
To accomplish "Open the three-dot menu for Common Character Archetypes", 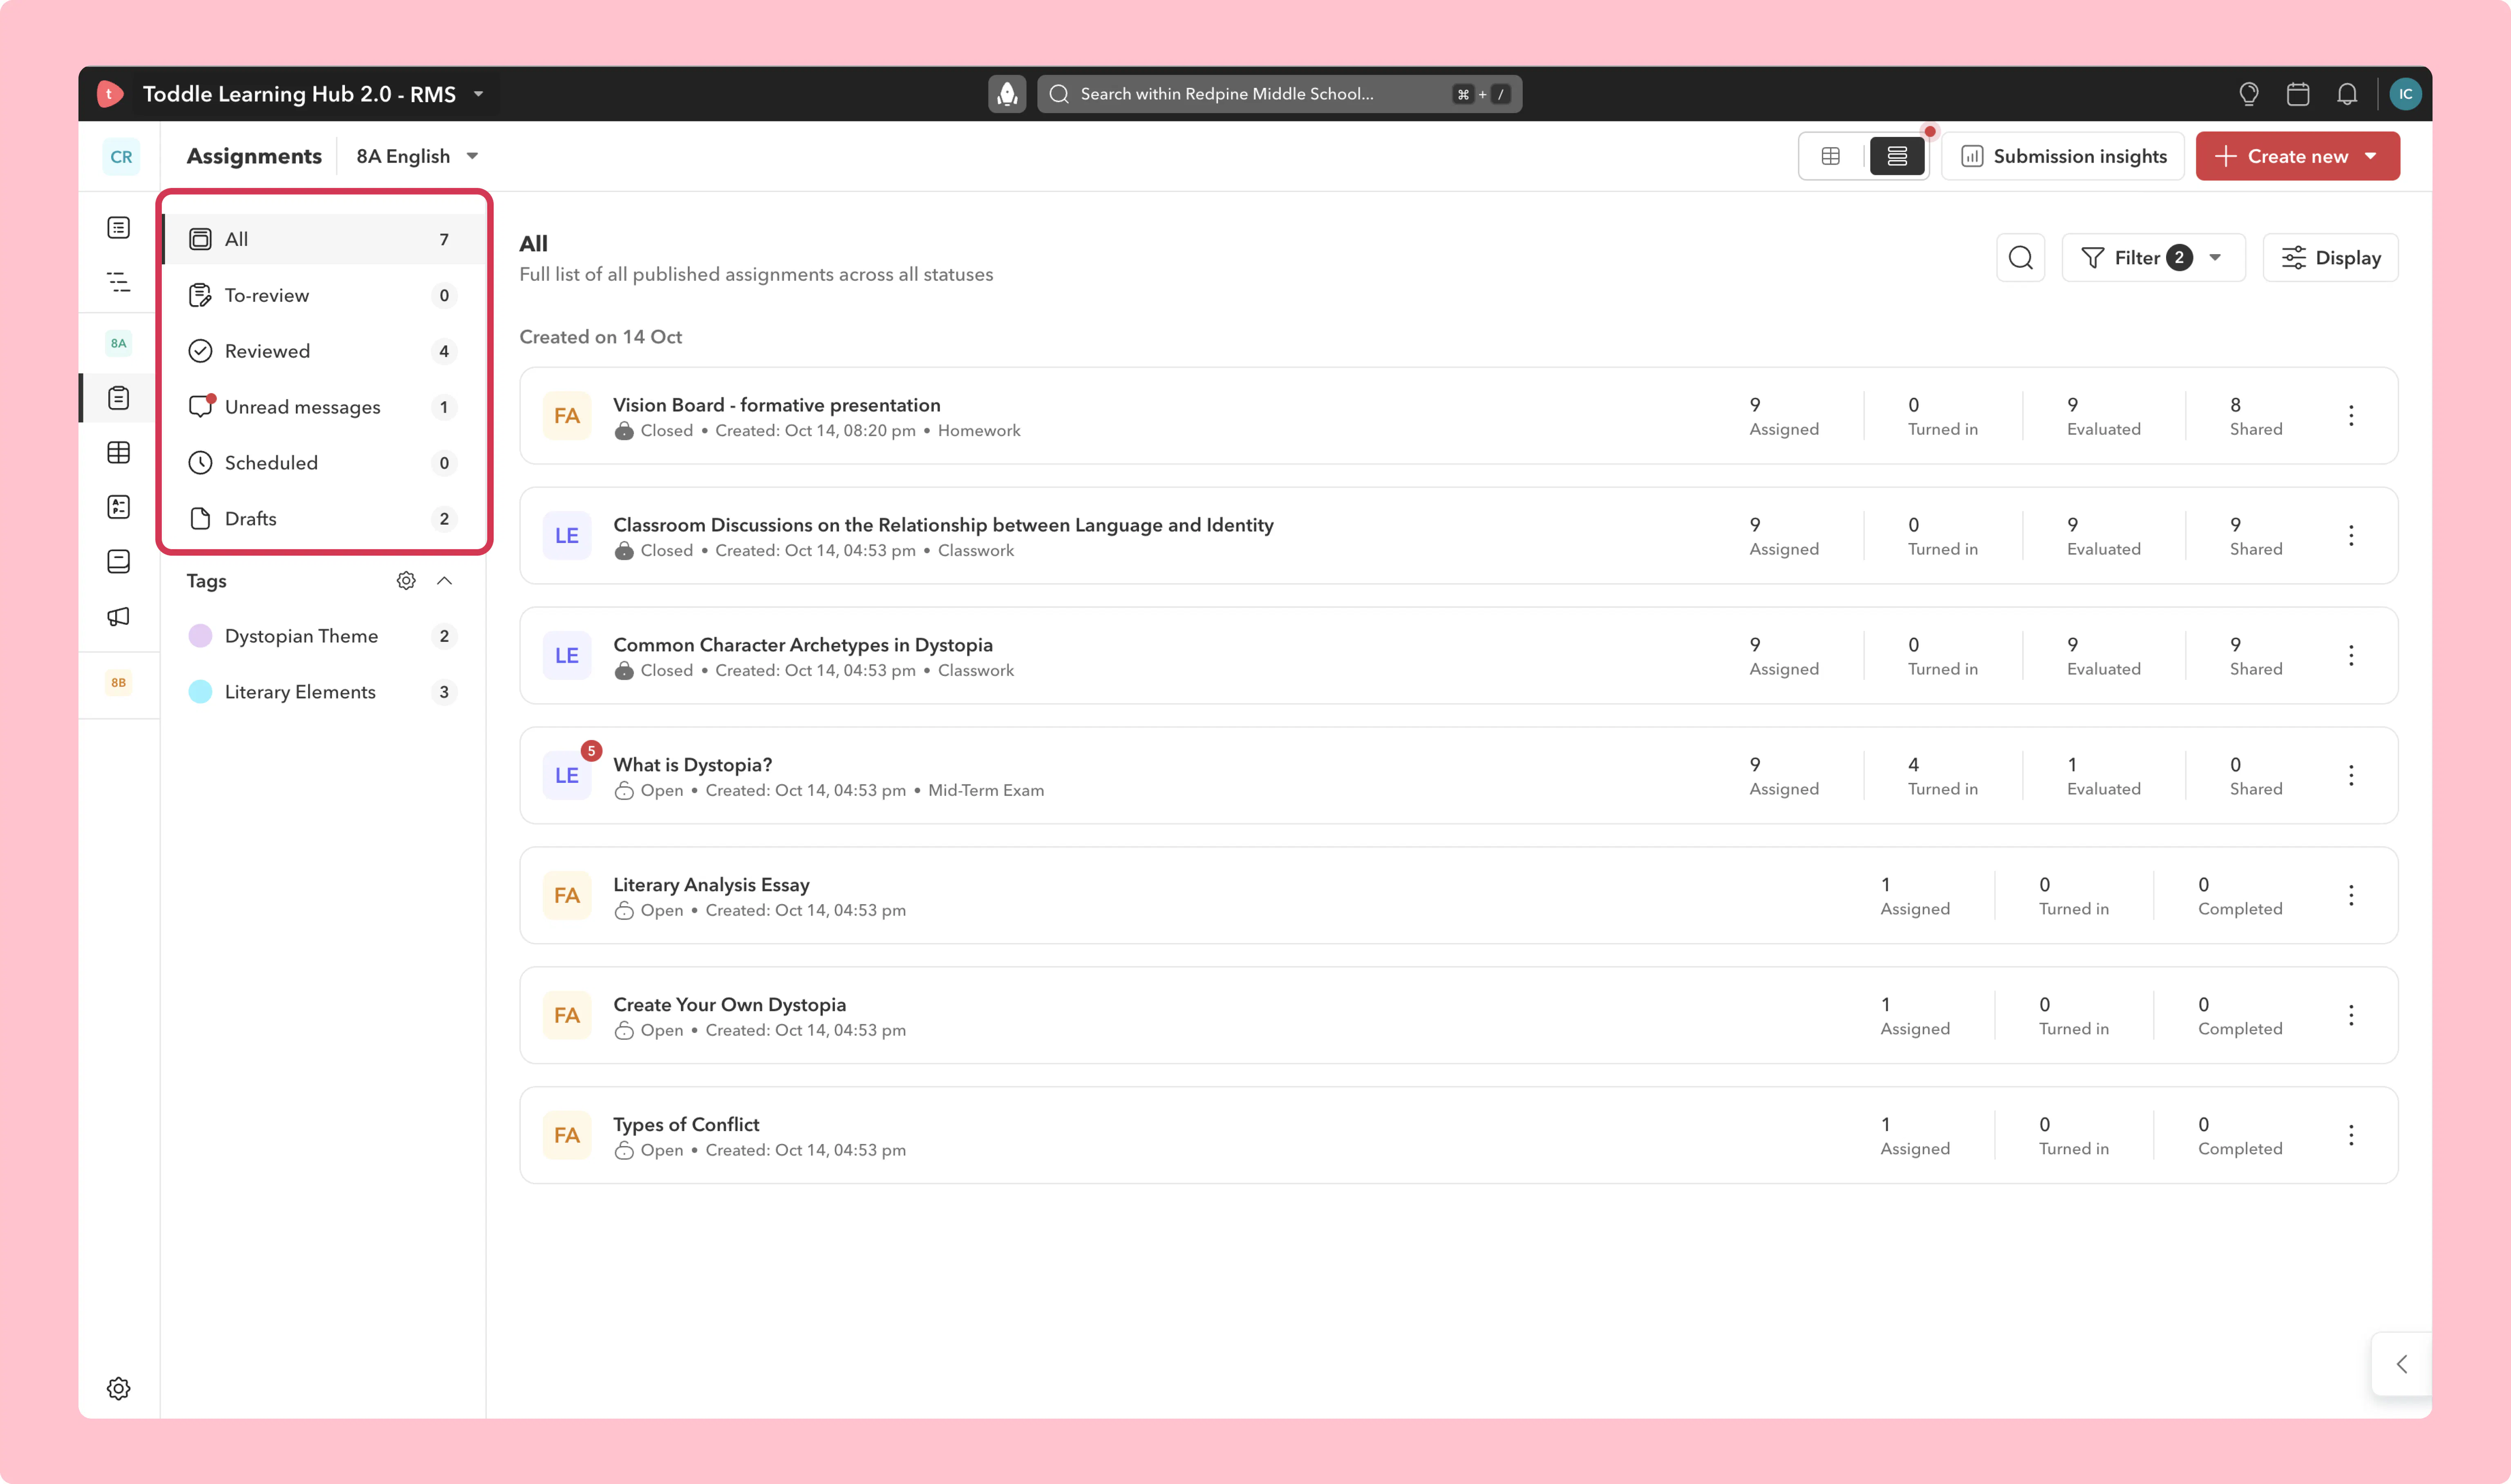I will 2351,656.
